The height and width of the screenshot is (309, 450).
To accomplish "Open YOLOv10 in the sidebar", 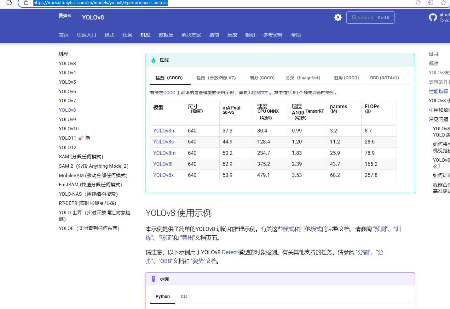I will pyautogui.click(x=69, y=129).
